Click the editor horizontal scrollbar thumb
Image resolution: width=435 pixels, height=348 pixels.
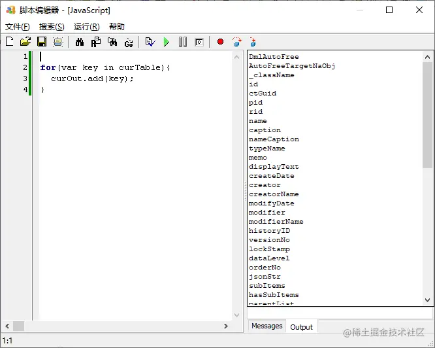[x=18, y=326]
